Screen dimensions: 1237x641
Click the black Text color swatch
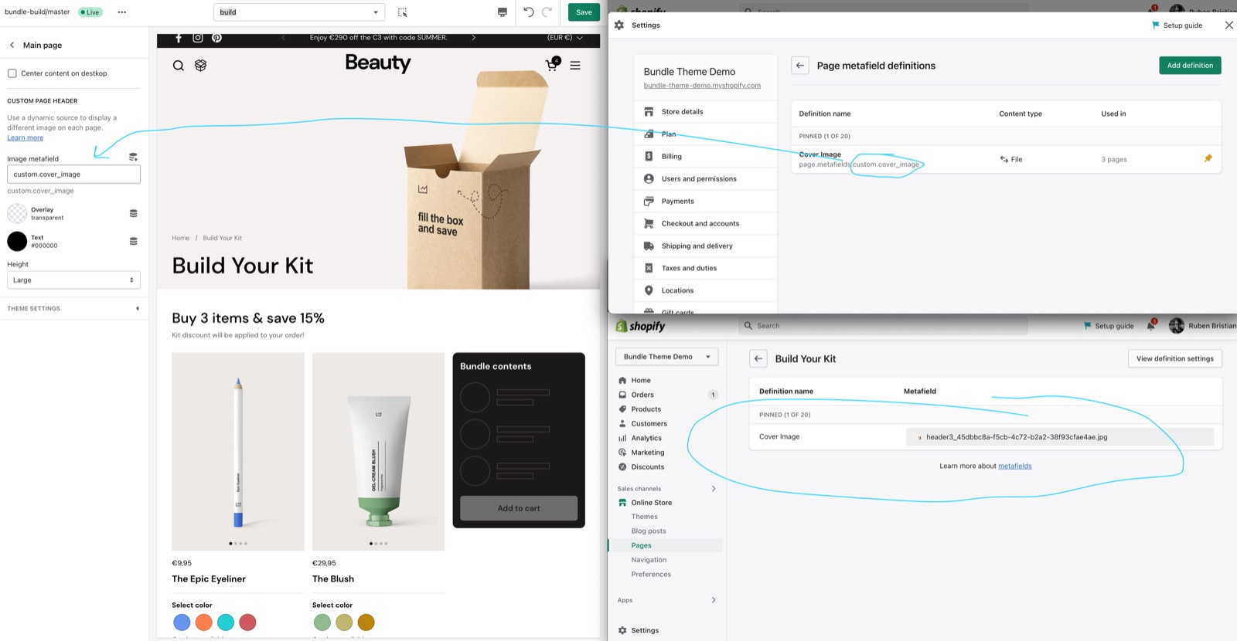pyautogui.click(x=17, y=241)
